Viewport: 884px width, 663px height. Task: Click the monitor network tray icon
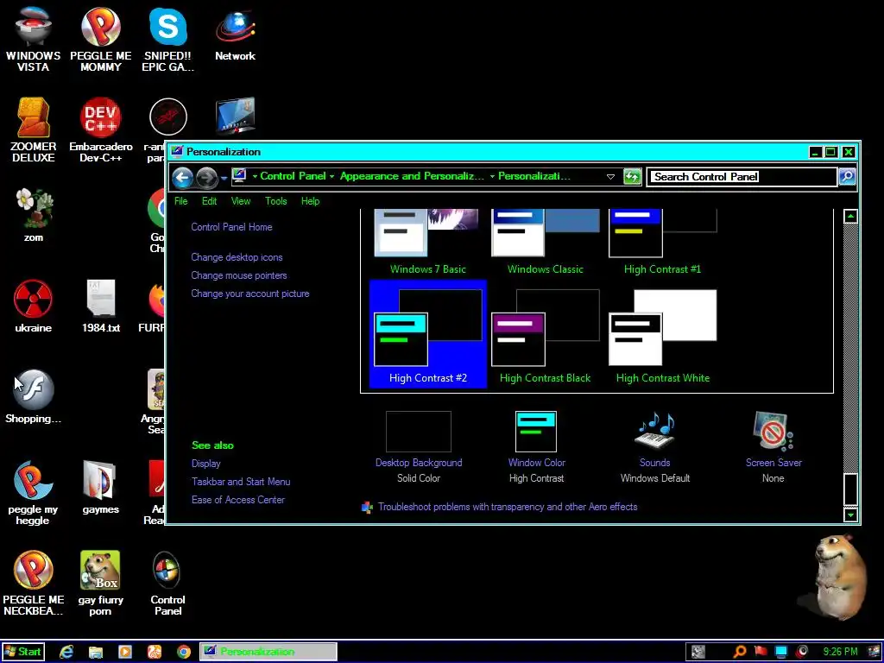pyautogui.click(x=781, y=652)
